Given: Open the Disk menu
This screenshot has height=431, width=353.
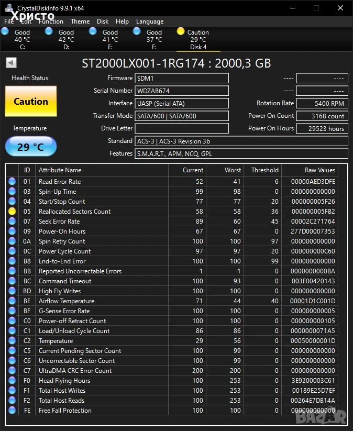Looking at the screenshot, I should 103,21.
